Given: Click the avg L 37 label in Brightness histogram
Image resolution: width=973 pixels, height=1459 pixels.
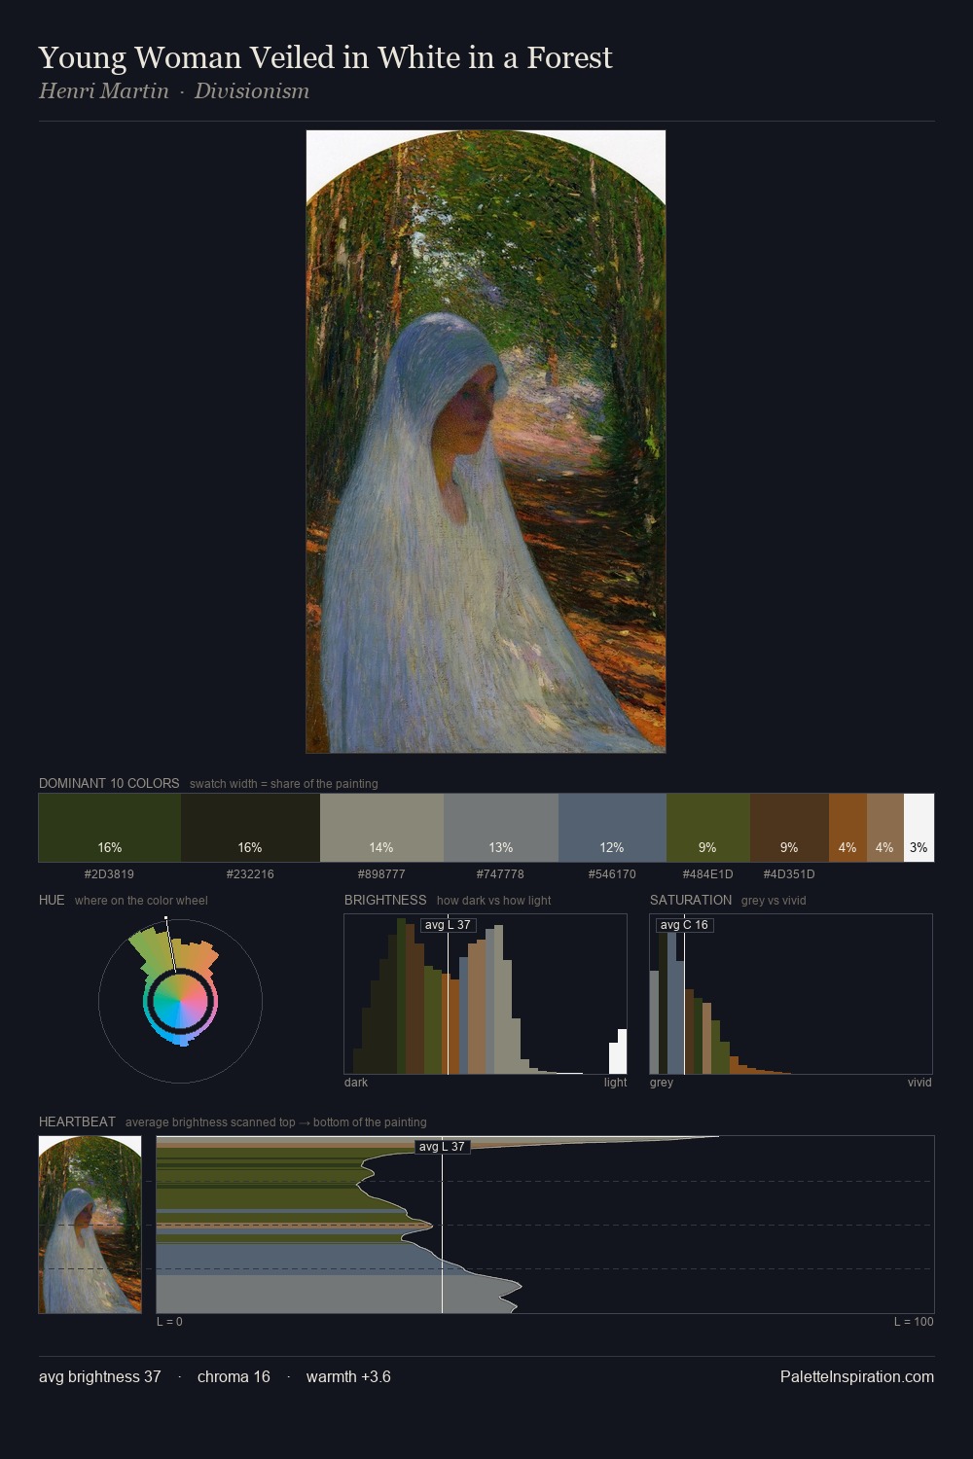Looking at the screenshot, I should [x=448, y=925].
